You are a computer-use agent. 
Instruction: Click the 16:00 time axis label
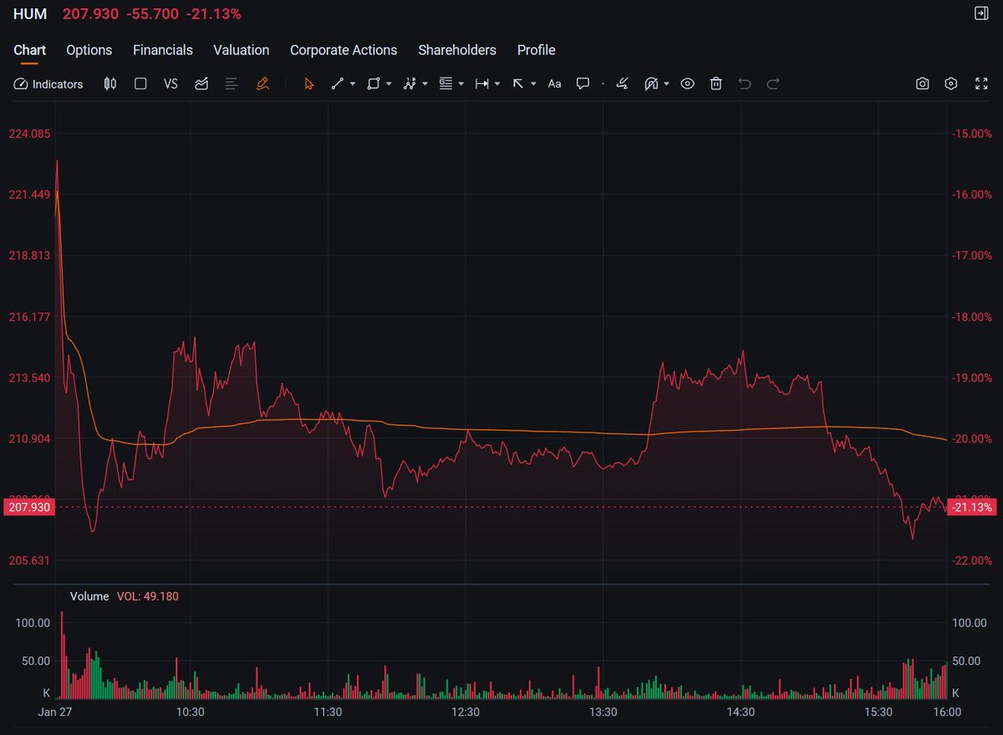(x=947, y=712)
